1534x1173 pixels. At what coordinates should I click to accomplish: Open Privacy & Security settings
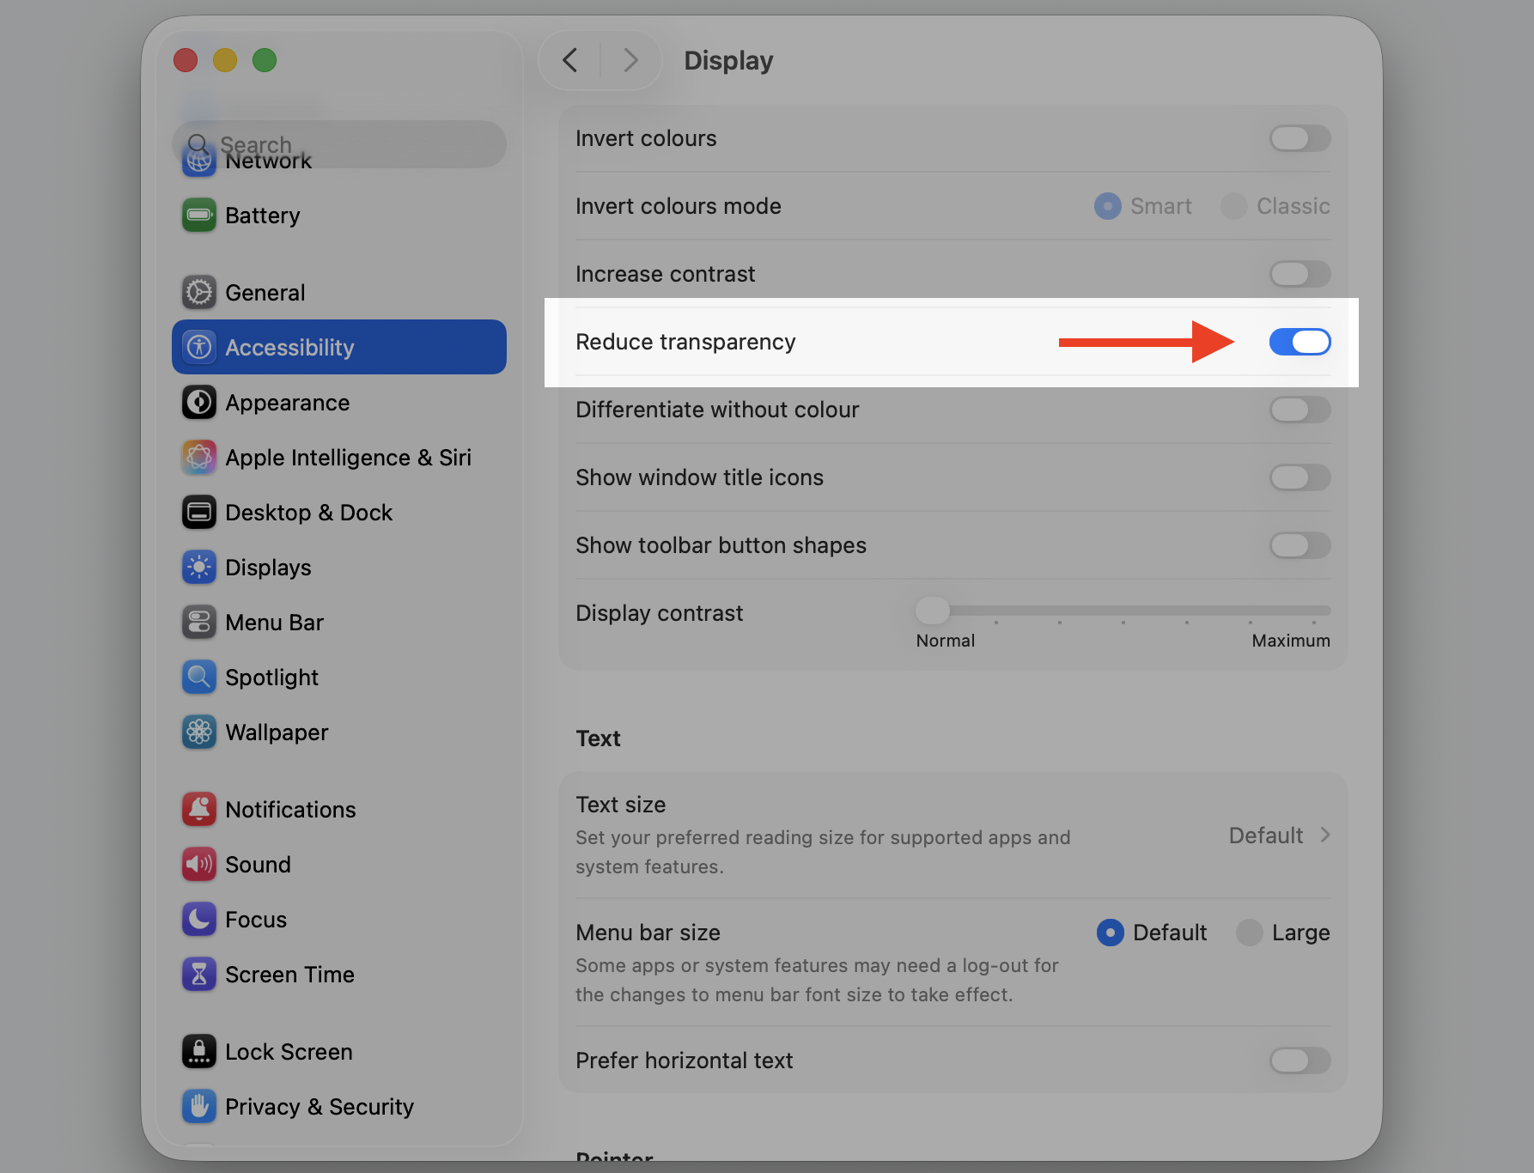[x=339, y=1106]
